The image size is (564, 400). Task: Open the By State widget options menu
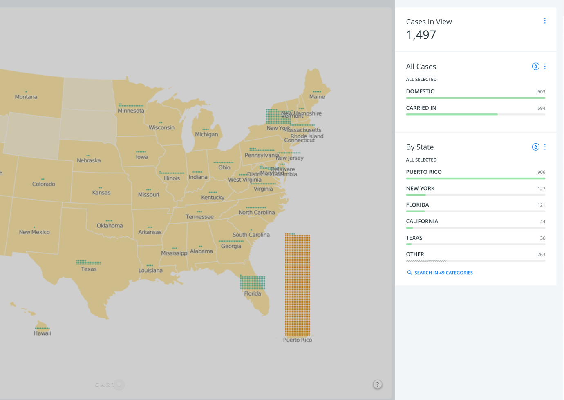[x=544, y=147]
